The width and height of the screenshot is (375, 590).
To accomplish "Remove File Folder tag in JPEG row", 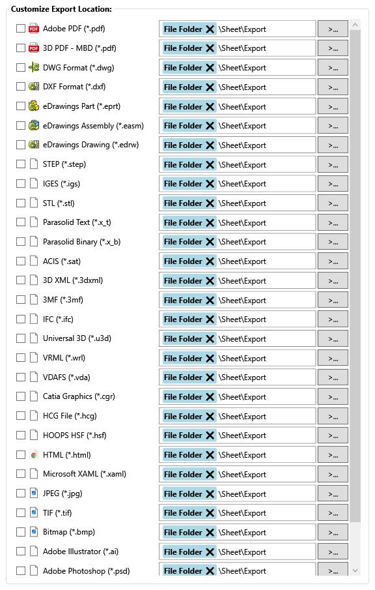I will tap(210, 494).
